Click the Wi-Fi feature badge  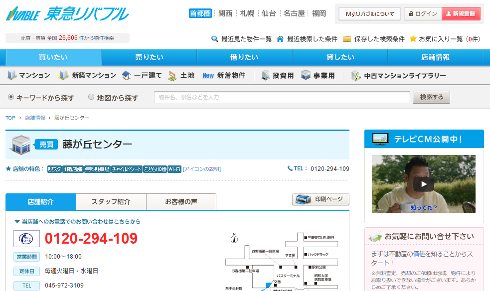pos(174,169)
